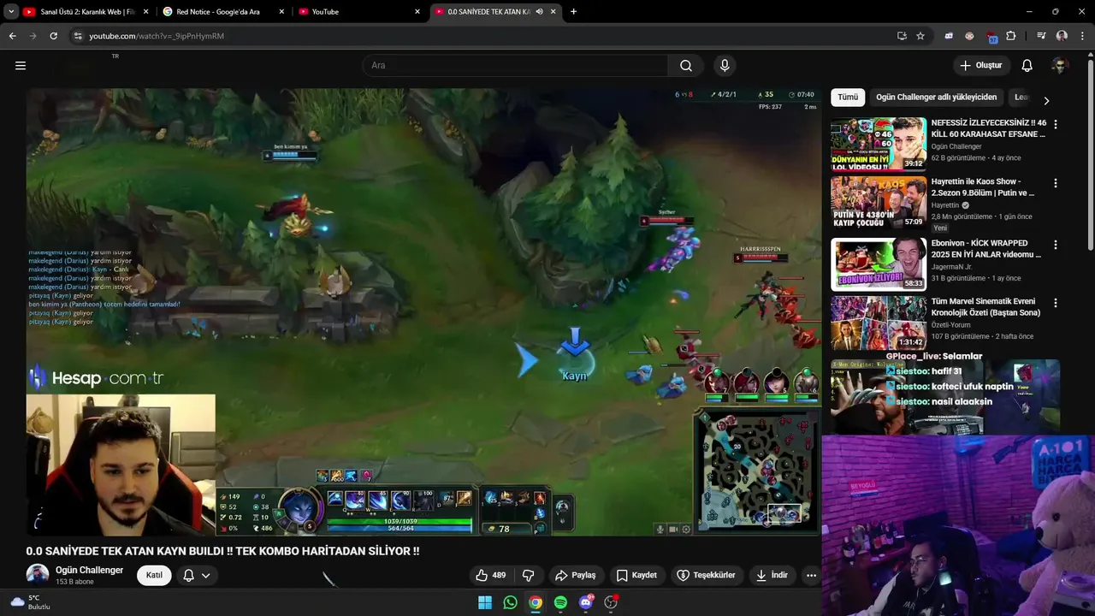Screen dimensions: 1095x616
Task: Open the YouTube guide hamburger menu
Action: point(21,65)
